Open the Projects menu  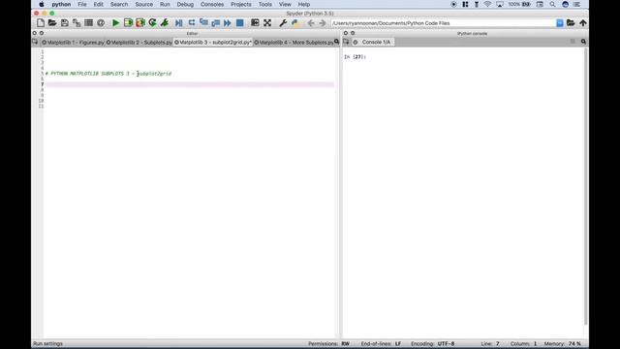[x=241, y=4]
